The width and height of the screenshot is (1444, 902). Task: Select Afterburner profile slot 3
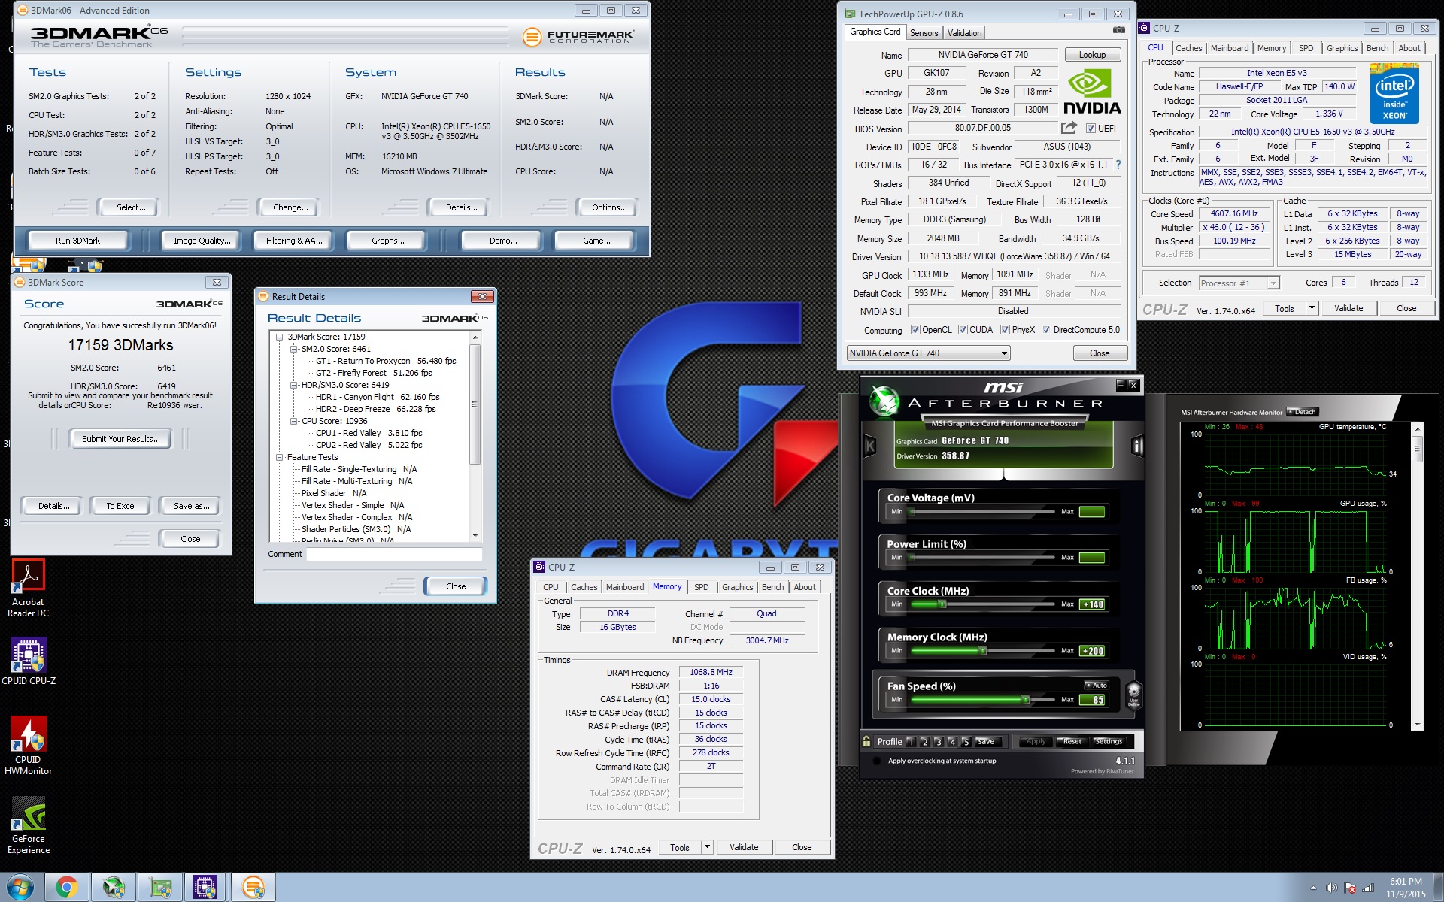(x=938, y=742)
